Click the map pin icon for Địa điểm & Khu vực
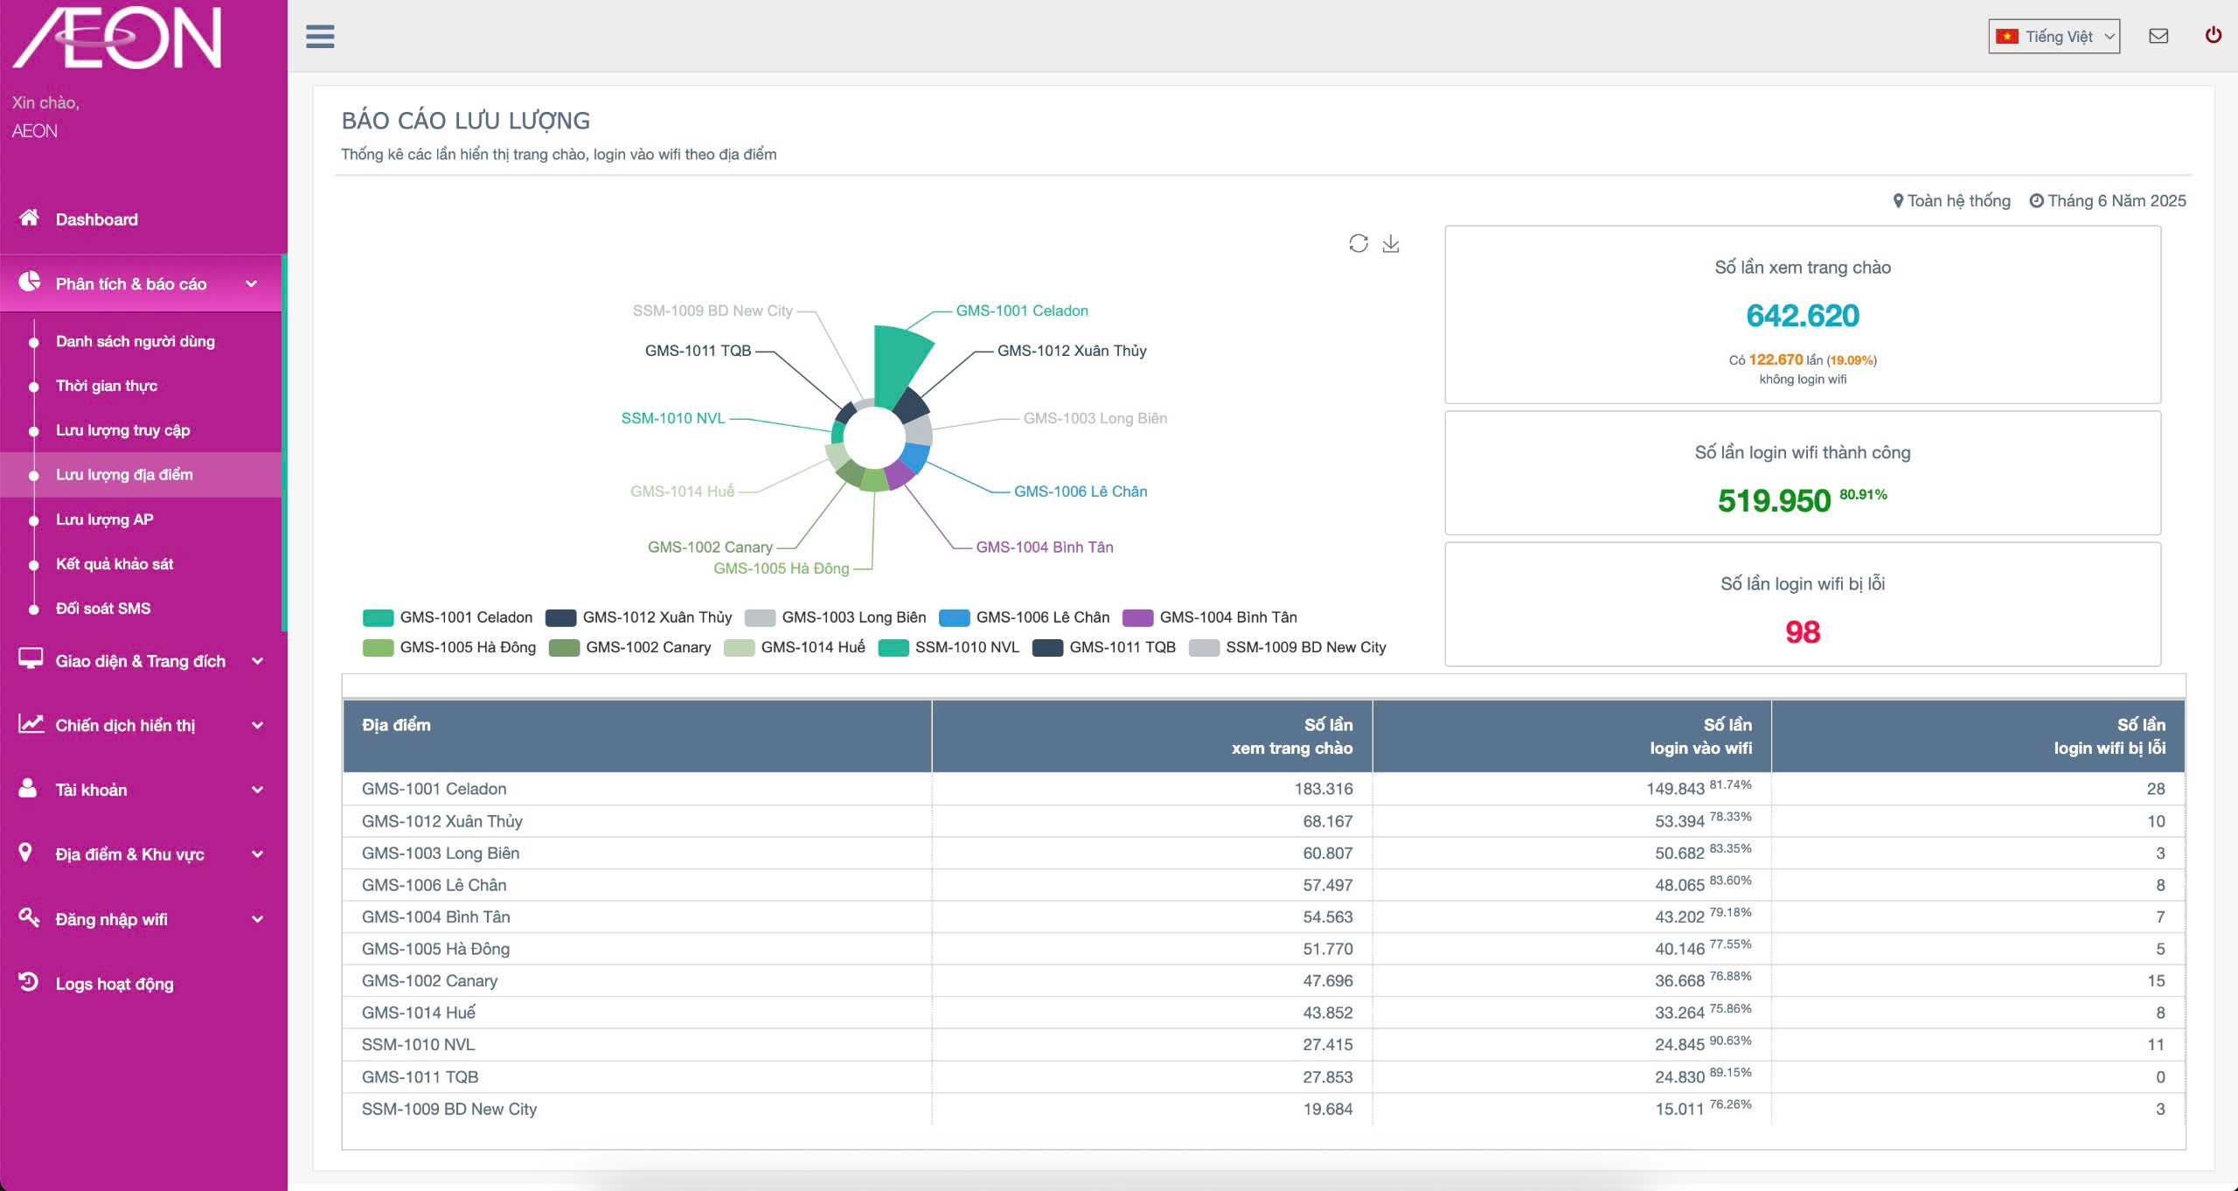Image resolution: width=2238 pixels, height=1191 pixels. (x=25, y=853)
